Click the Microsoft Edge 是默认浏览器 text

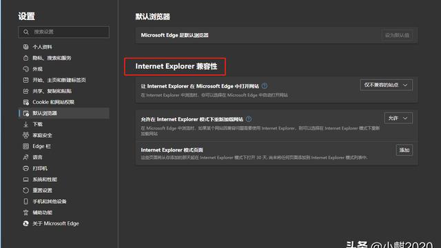coord(174,35)
